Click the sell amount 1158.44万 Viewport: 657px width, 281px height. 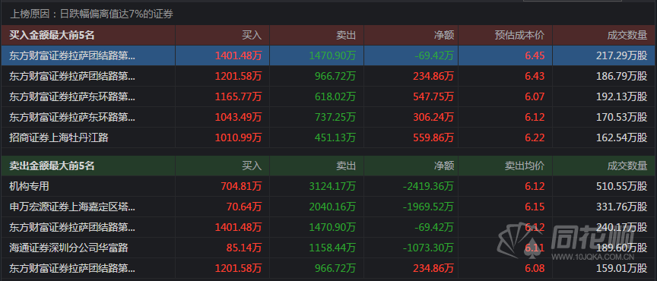[333, 248]
